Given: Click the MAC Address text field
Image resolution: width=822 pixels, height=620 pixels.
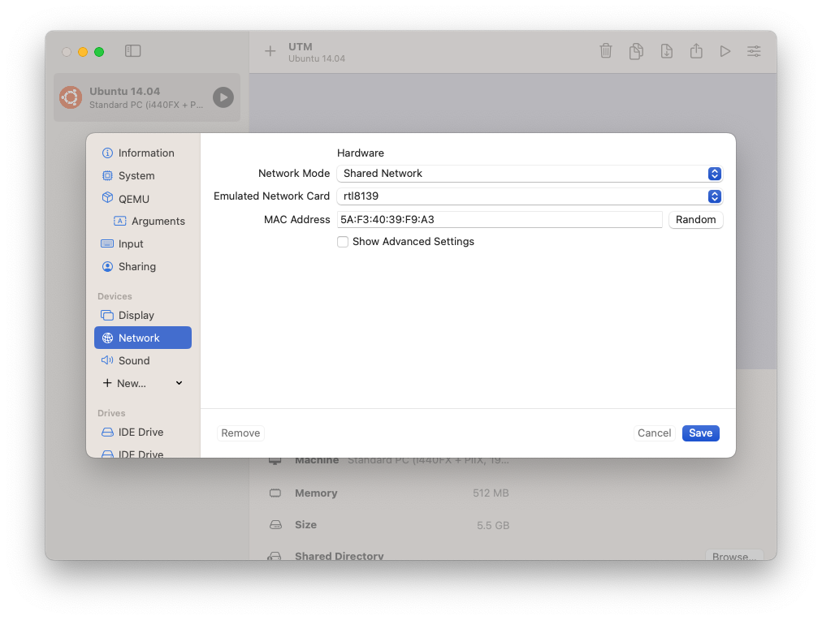Looking at the screenshot, I should pyautogui.click(x=500, y=220).
